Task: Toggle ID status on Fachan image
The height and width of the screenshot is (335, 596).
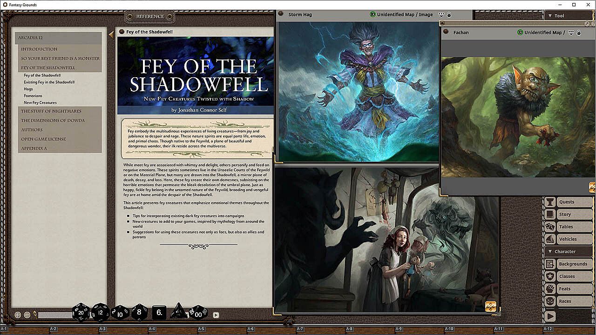Action: tap(520, 33)
